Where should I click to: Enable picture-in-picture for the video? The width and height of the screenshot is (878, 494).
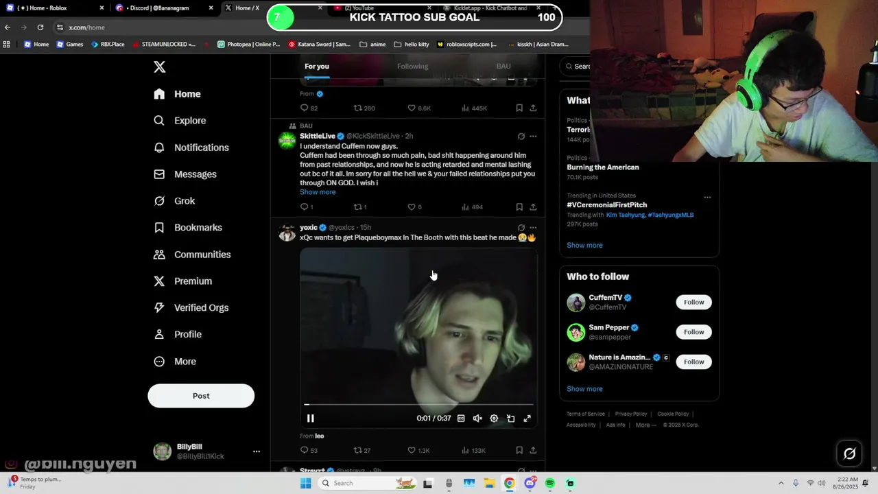pos(510,419)
